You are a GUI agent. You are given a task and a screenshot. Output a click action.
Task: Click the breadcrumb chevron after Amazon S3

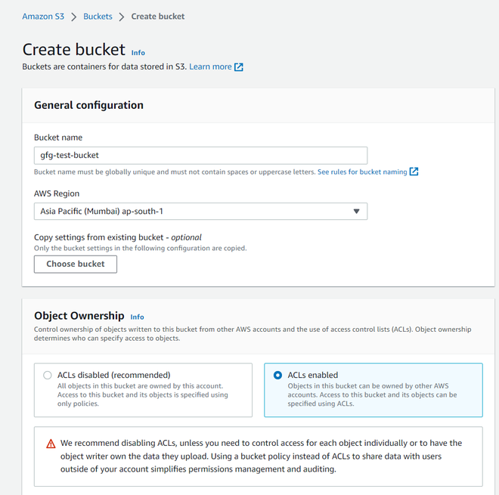(x=74, y=17)
